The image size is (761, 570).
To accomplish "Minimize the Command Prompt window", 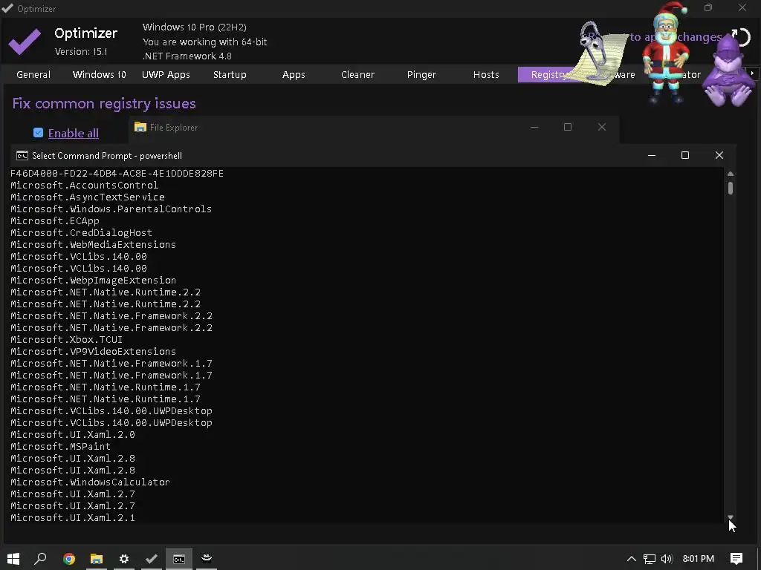I will (652, 155).
